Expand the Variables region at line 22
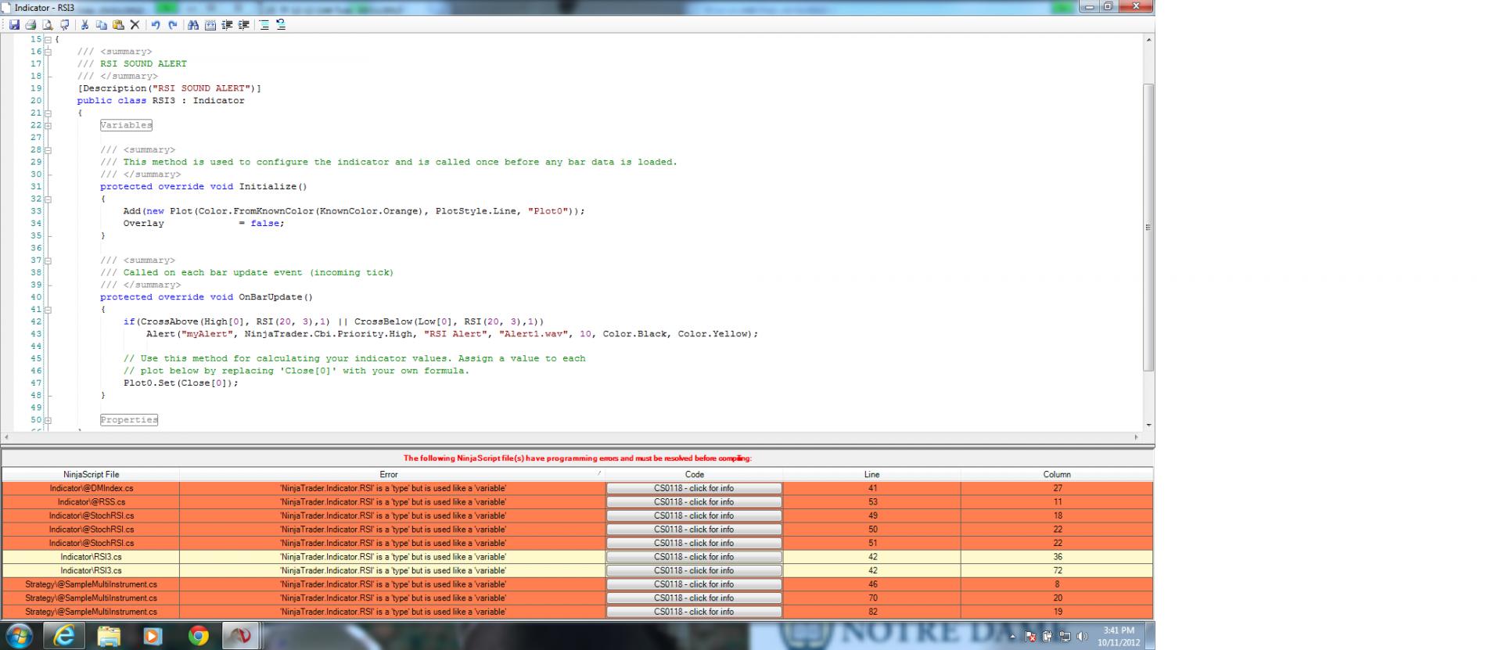The width and height of the screenshot is (1502, 650). [x=48, y=125]
